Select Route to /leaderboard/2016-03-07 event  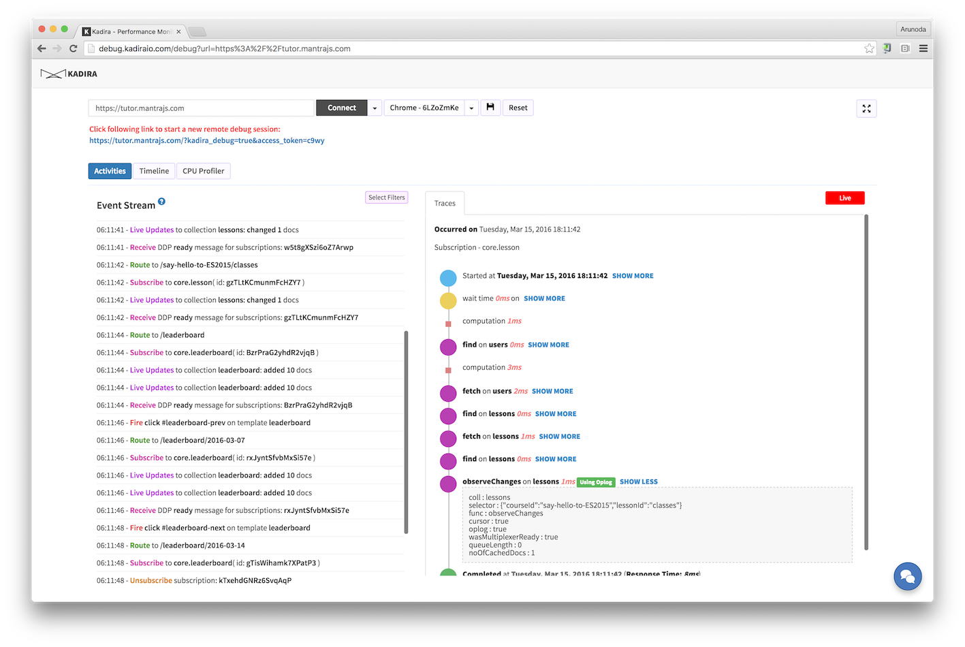click(250, 441)
